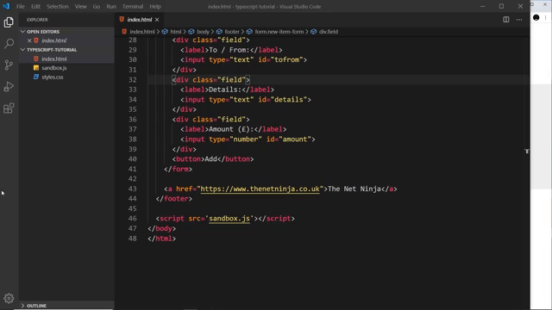
Task: Click line number 32 in the gutter
Action: point(132,80)
